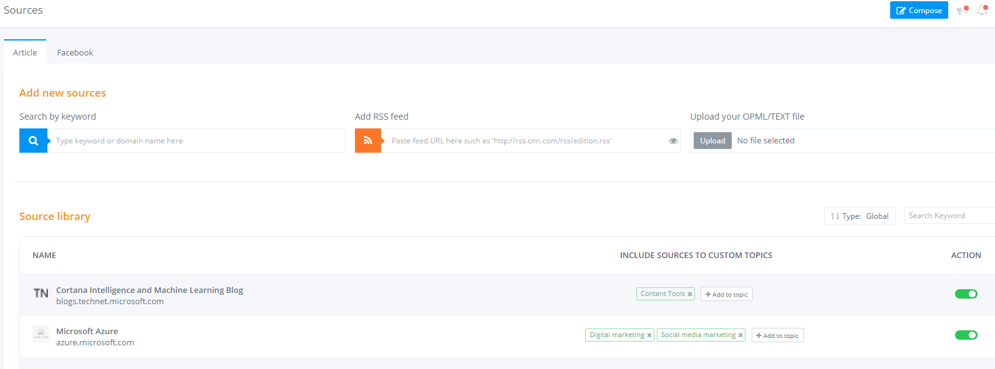The height and width of the screenshot is (369, 995).
Task: Remove the Digital marketing tag
Action: point(649,335)
